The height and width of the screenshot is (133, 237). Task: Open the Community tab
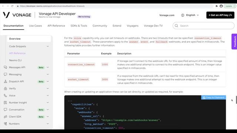click(100, 26)
